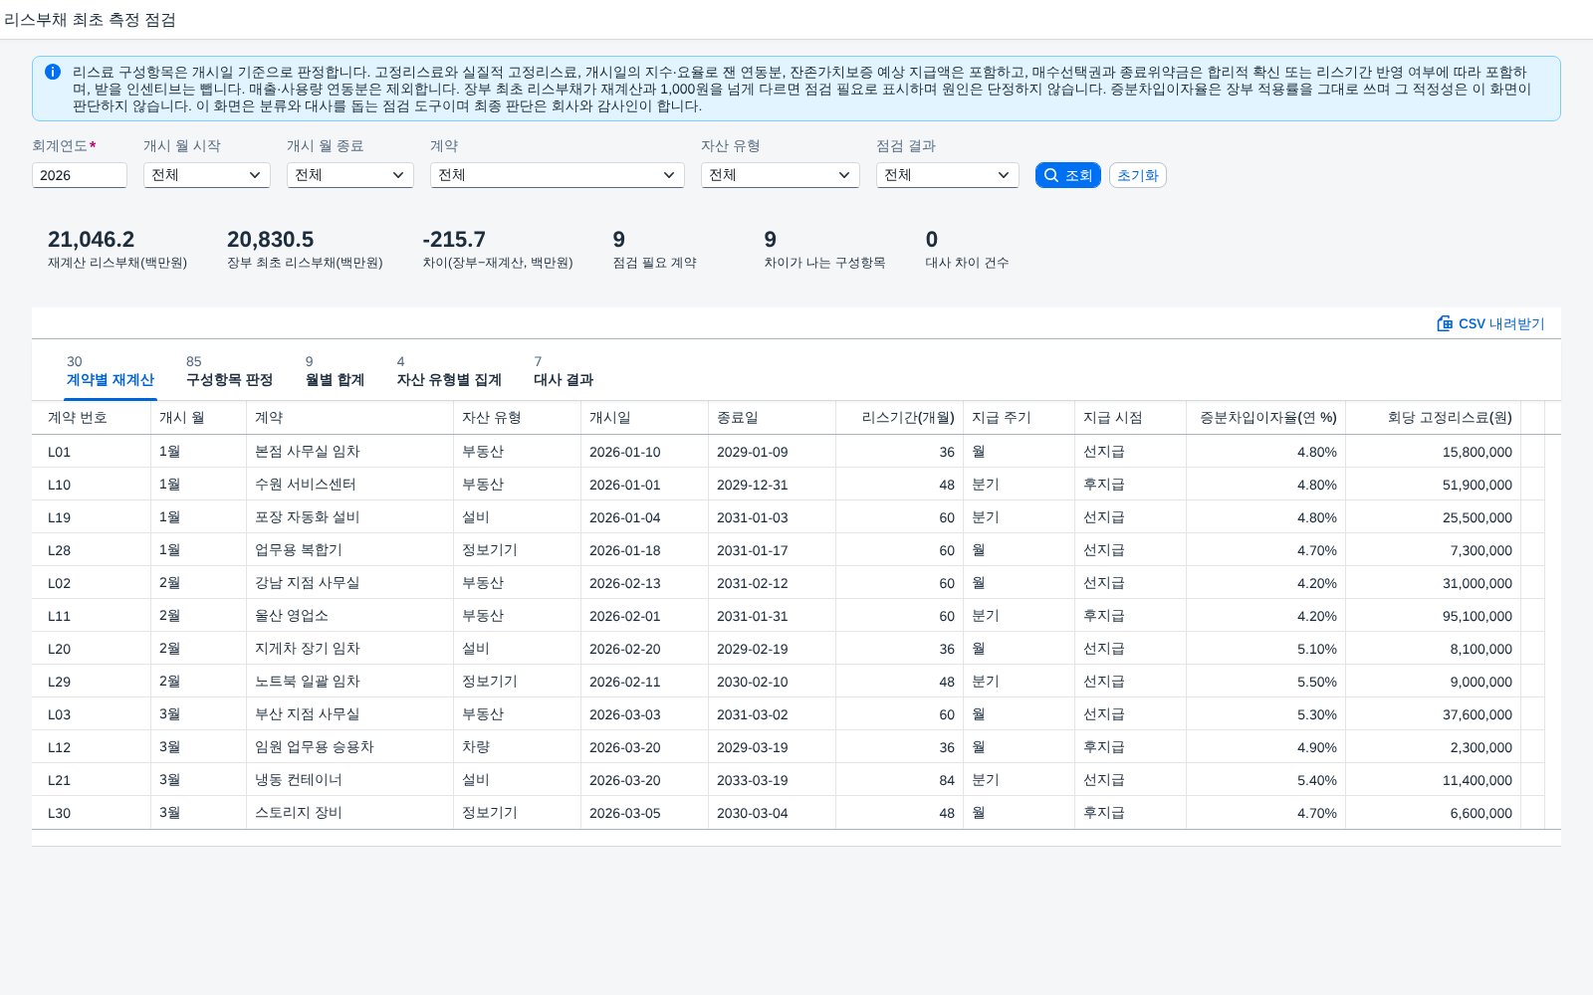Click the 개시일 column header
This screenshot has width=1593, height=995.
(645, 418)
